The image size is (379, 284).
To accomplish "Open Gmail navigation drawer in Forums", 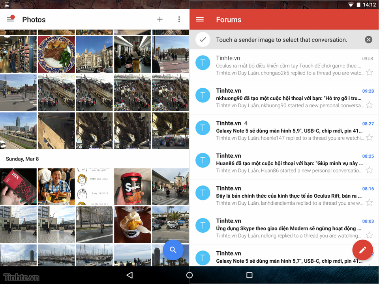I will click(200, 19).
